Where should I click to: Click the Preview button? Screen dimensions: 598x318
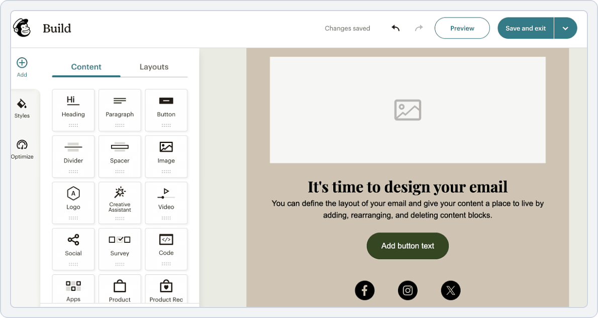pos(462,28)
